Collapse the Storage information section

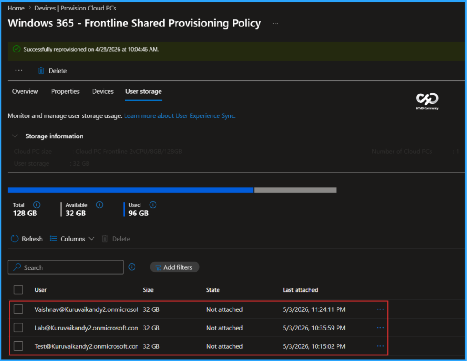click(x=15, y=136)
